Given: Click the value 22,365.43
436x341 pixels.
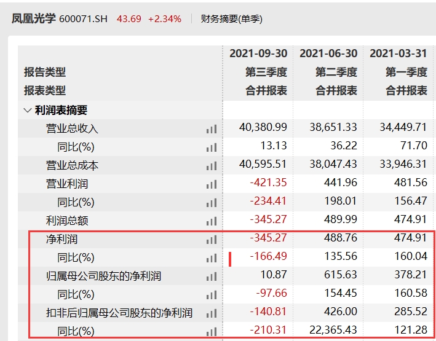Looking at the screenshot, I should (333, 330).
